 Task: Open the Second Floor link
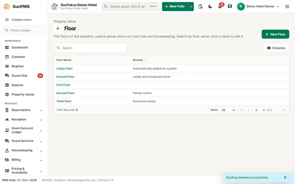coord(66,93)
